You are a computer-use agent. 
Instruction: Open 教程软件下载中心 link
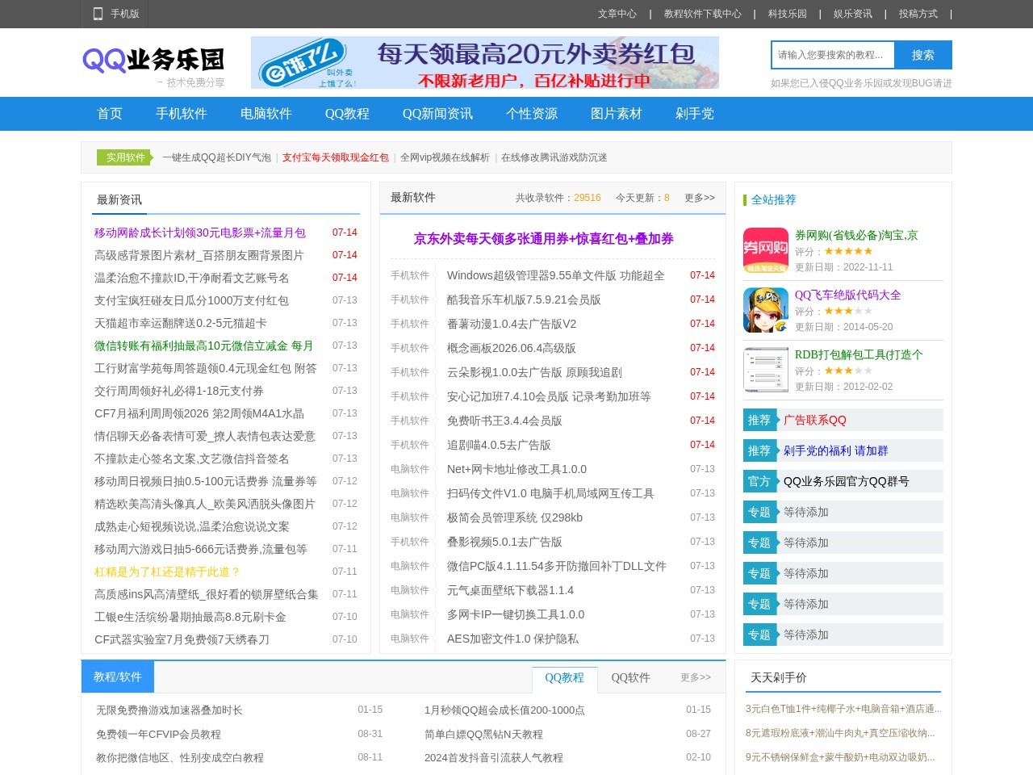point(702,14)
